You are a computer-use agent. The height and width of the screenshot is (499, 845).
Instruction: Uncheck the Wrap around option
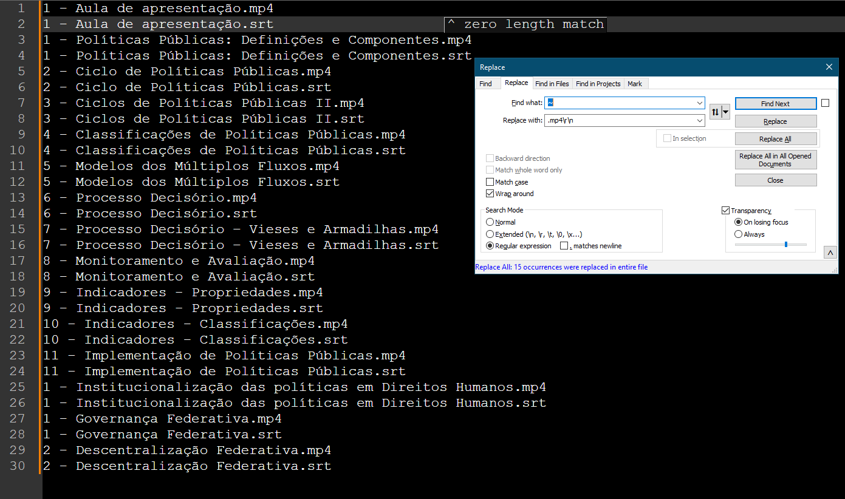490,194
